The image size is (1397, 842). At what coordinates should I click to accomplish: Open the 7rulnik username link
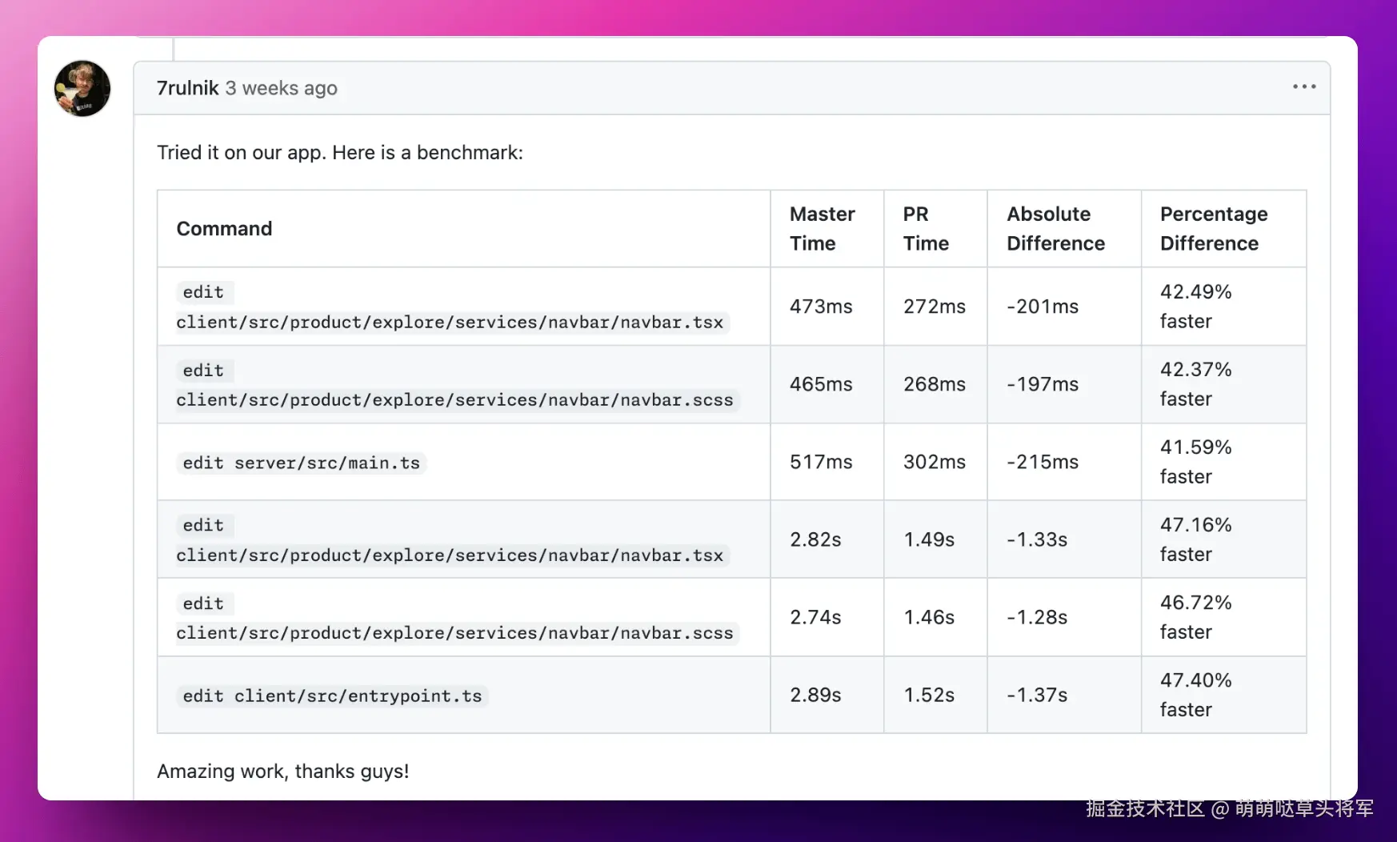187,88
